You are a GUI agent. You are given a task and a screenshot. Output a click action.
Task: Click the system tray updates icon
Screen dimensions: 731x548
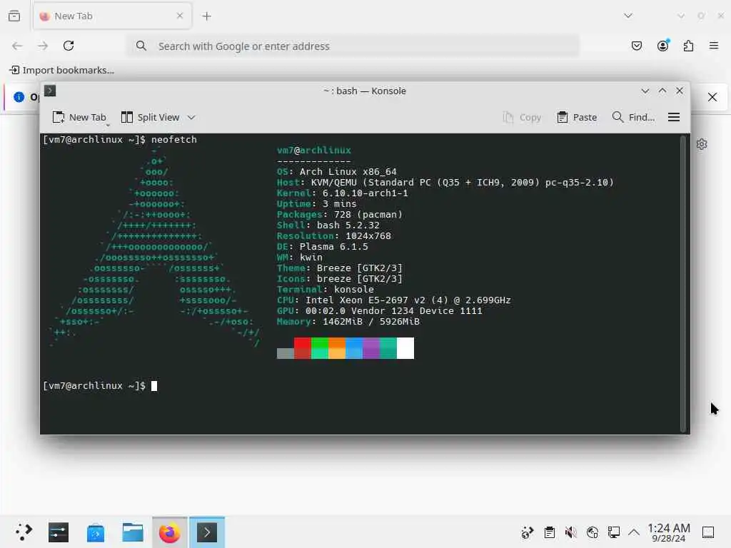click(528, 532)
